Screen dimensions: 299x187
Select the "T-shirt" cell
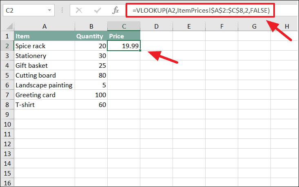click(44, 105)
